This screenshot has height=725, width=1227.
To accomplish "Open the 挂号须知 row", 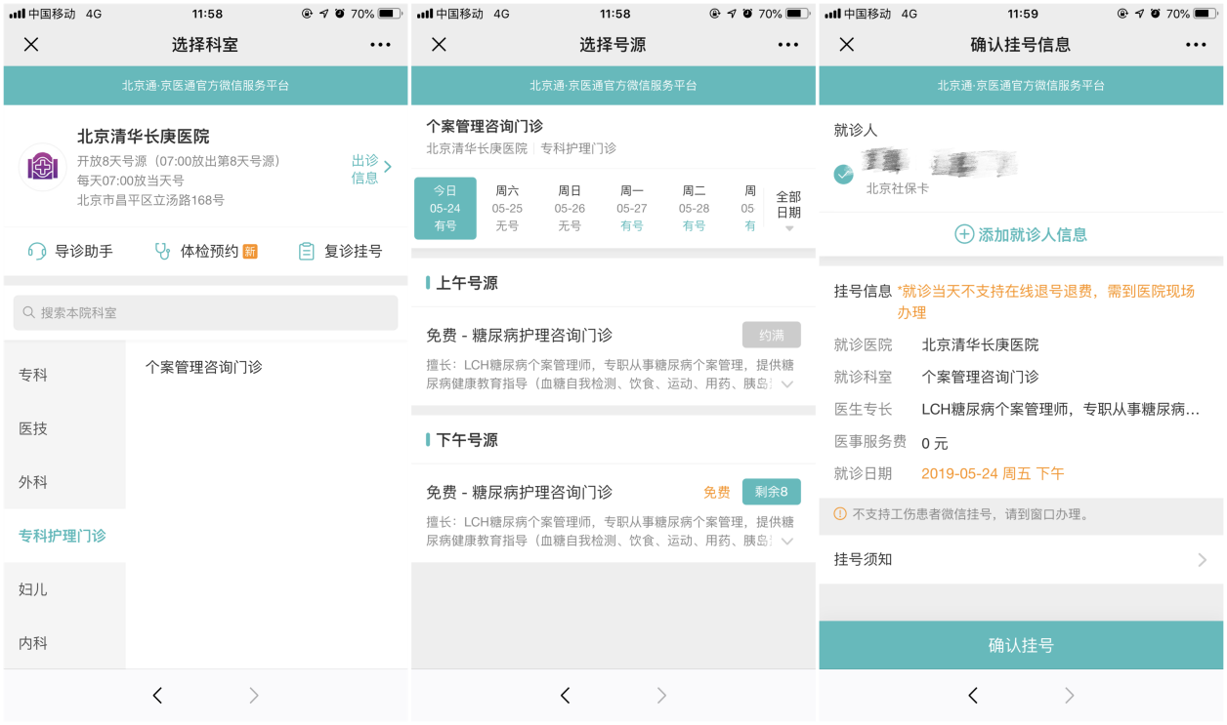I will 1020,560.
